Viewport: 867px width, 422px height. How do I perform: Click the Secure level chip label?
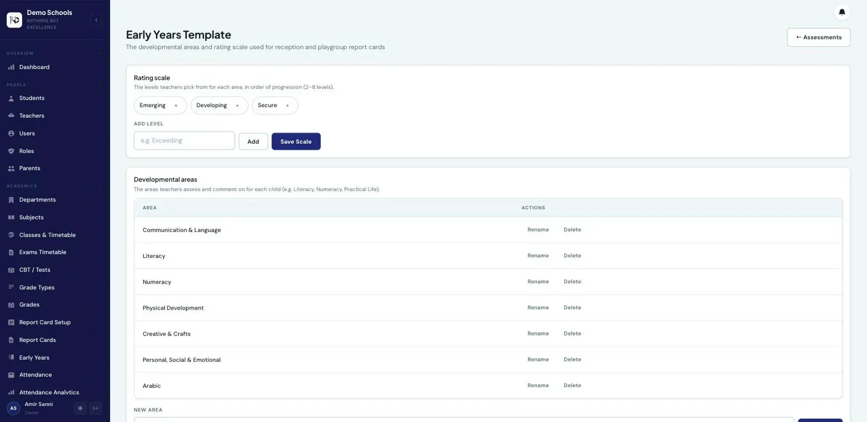pos(267,105)
